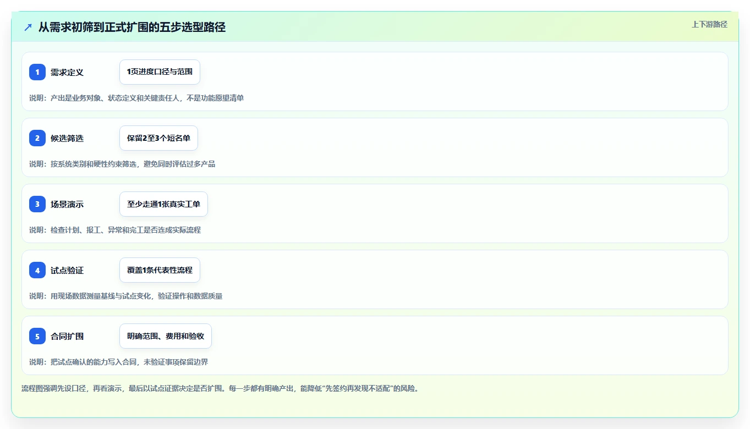
Task: Click the 合同扩围 step title
Action: coord(67,336)
